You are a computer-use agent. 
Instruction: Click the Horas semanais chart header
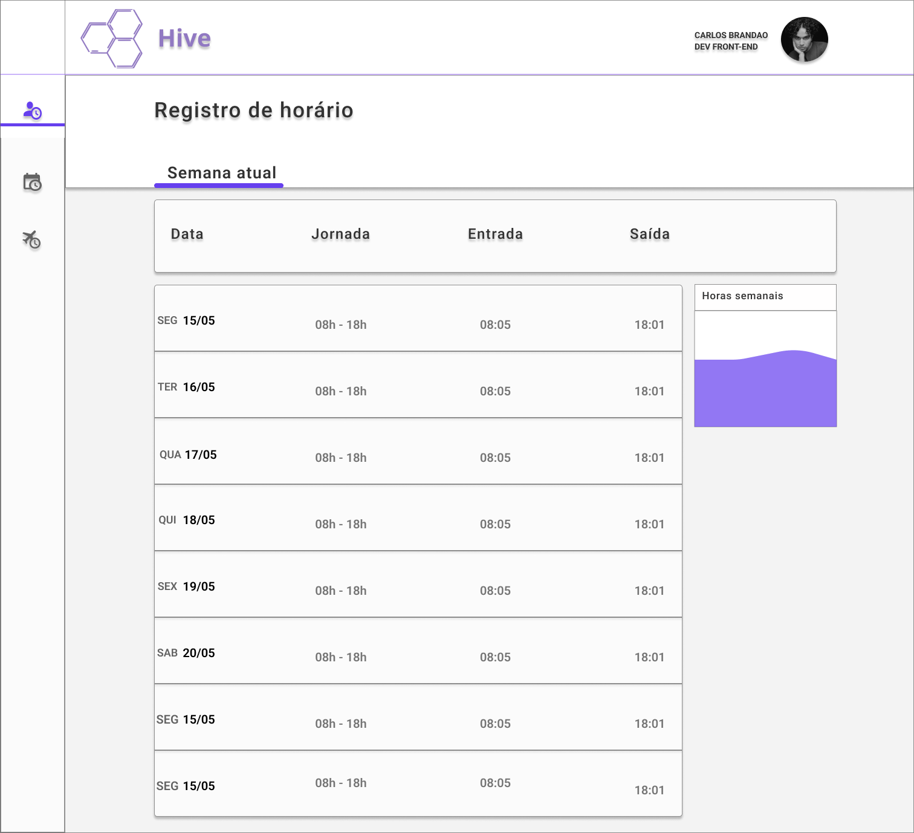765,297
